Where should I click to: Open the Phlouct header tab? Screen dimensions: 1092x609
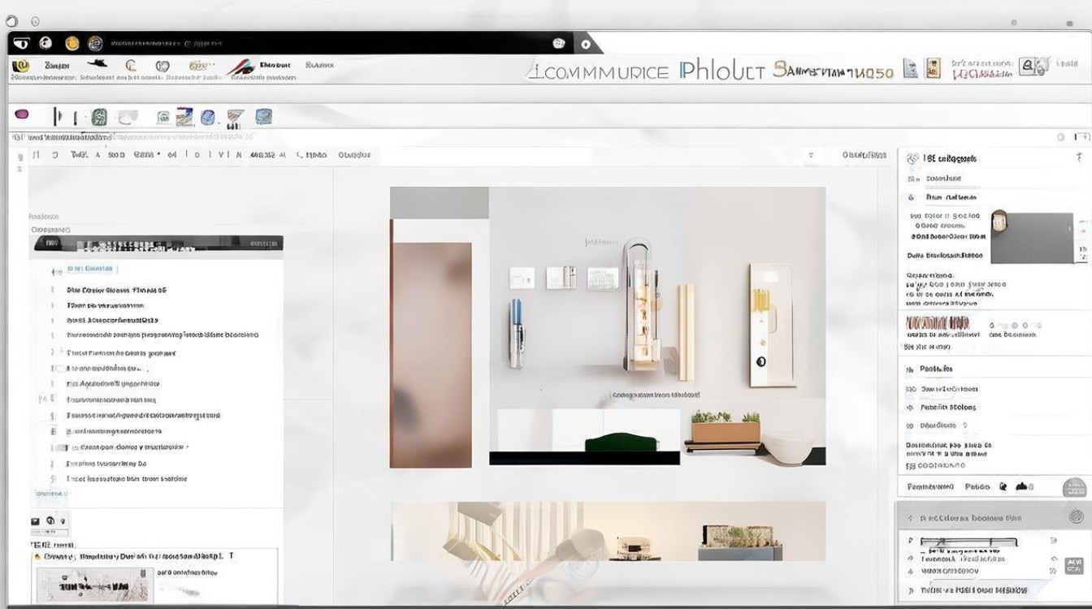pos(721,70)
